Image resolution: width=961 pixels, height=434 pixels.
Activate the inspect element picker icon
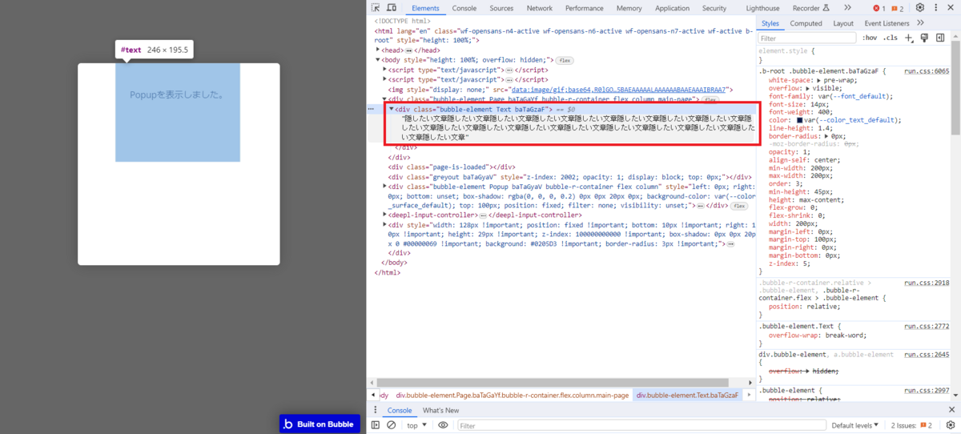tap(376, 8)
